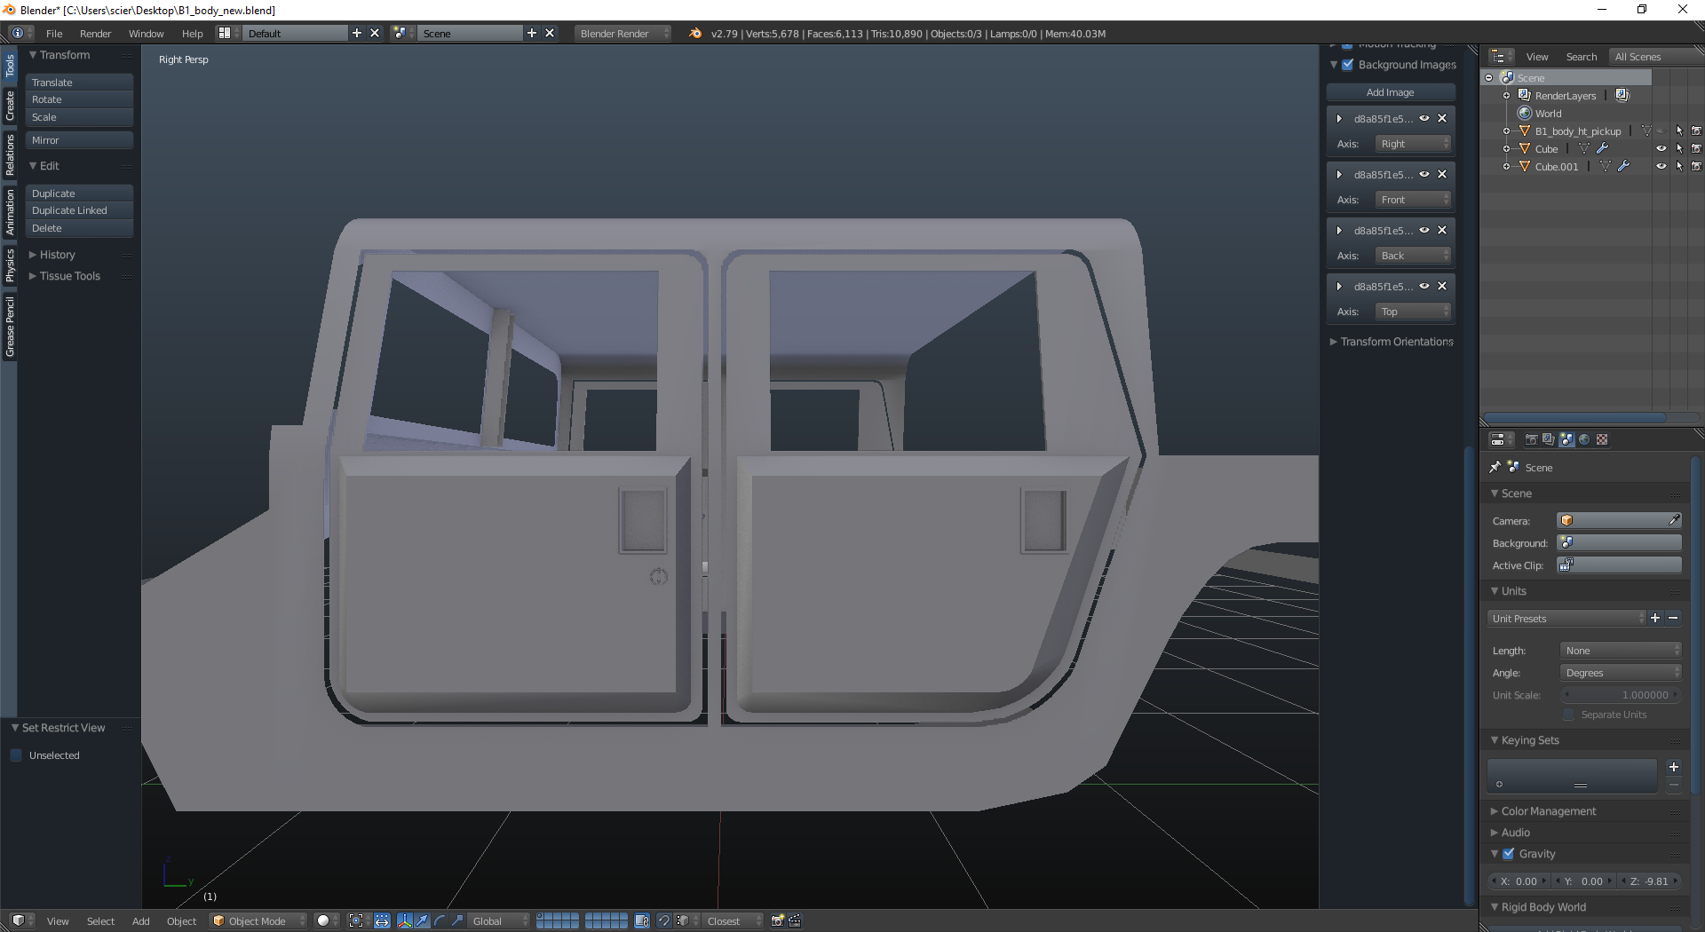
Task: Select the scale manipulator icon
Action: coord(457,920)
